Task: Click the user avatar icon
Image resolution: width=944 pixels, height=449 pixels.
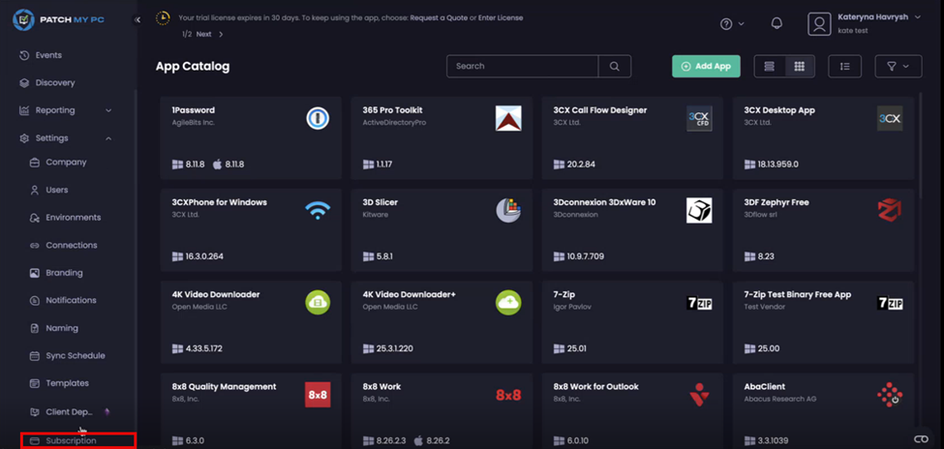Action: [x=819, y=23]
